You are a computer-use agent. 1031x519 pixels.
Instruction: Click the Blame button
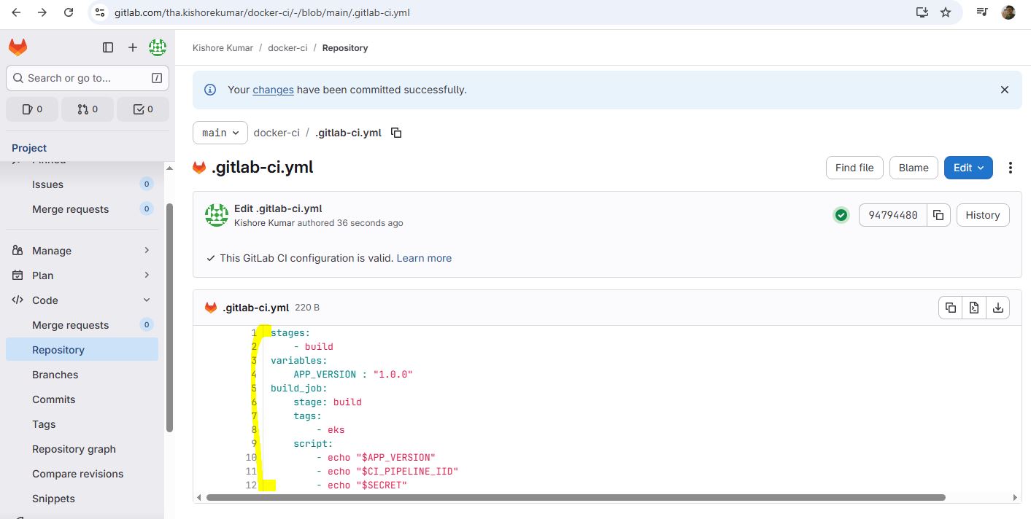click(914, 168)
